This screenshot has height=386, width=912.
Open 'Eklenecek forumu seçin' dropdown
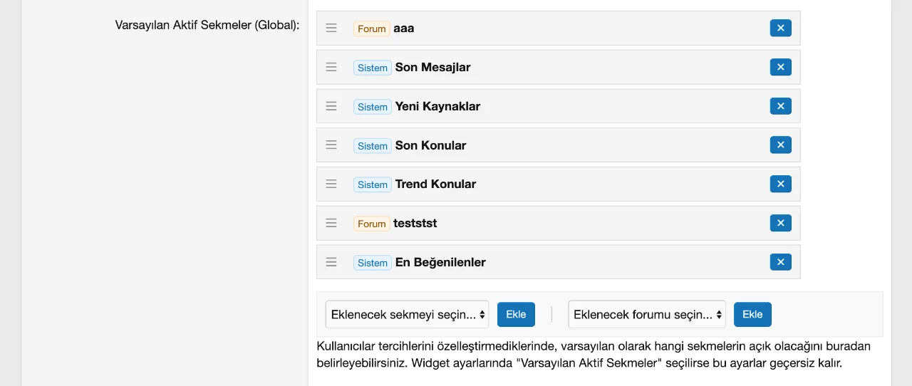[646, 314]
